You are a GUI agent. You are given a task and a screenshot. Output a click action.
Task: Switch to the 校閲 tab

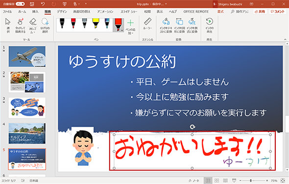click(147, 12)
